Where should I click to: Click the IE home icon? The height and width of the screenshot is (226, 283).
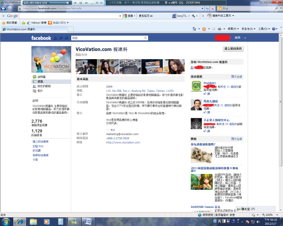click(x=194, y=29)
